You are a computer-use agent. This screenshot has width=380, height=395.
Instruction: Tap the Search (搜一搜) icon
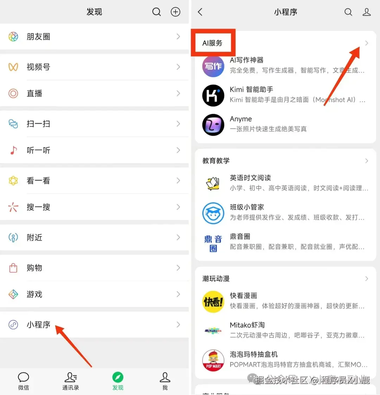13,207
